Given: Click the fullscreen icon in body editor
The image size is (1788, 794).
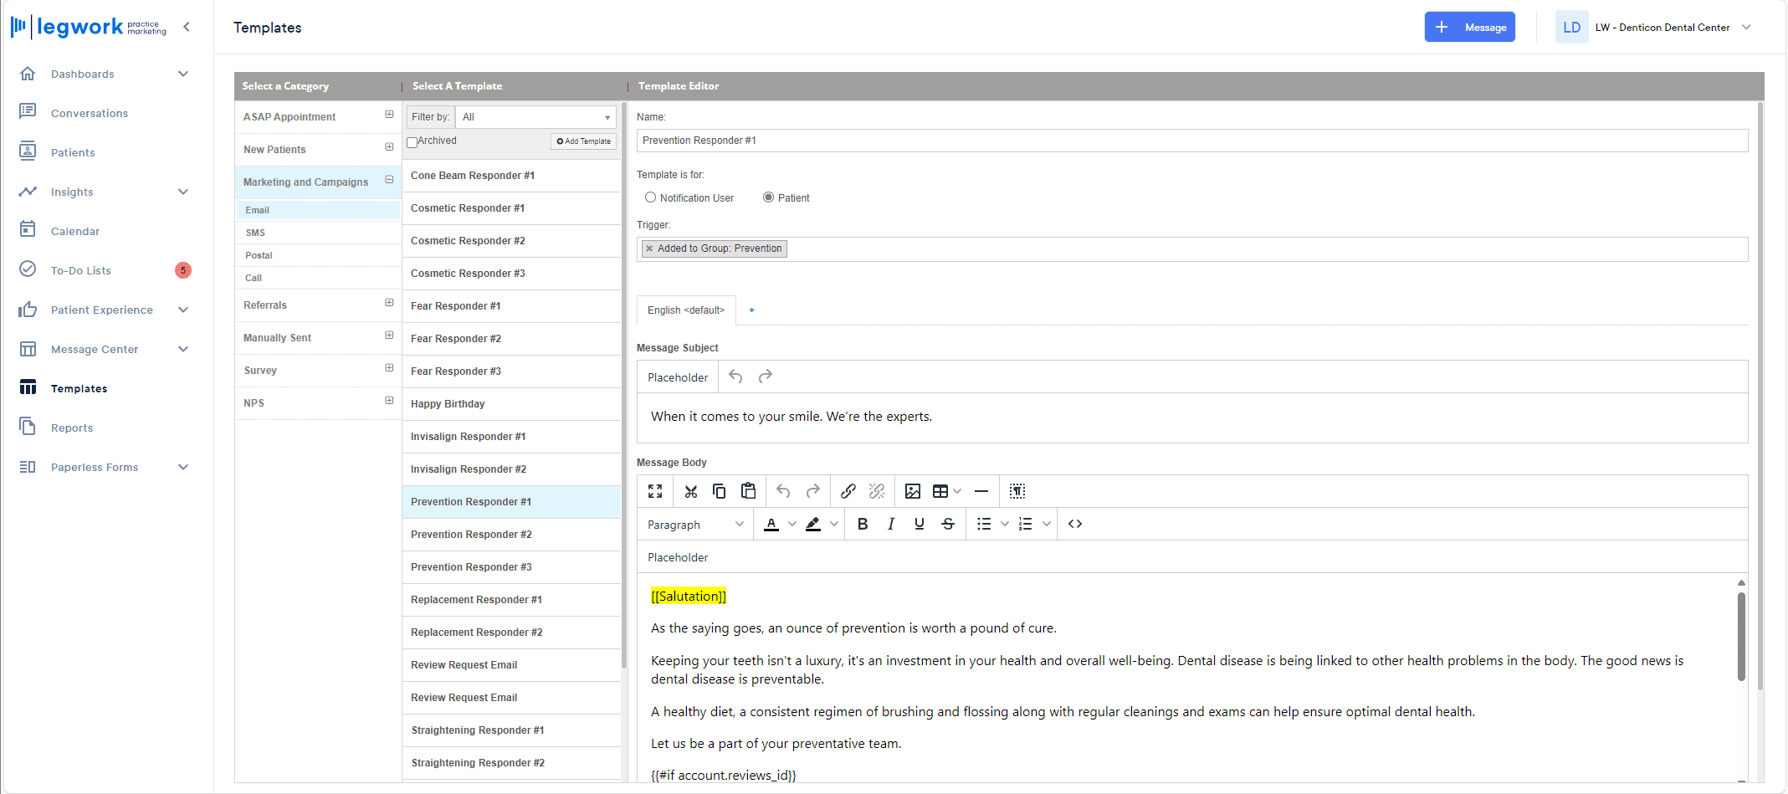Looking at the screenshot, I should 655,491.
